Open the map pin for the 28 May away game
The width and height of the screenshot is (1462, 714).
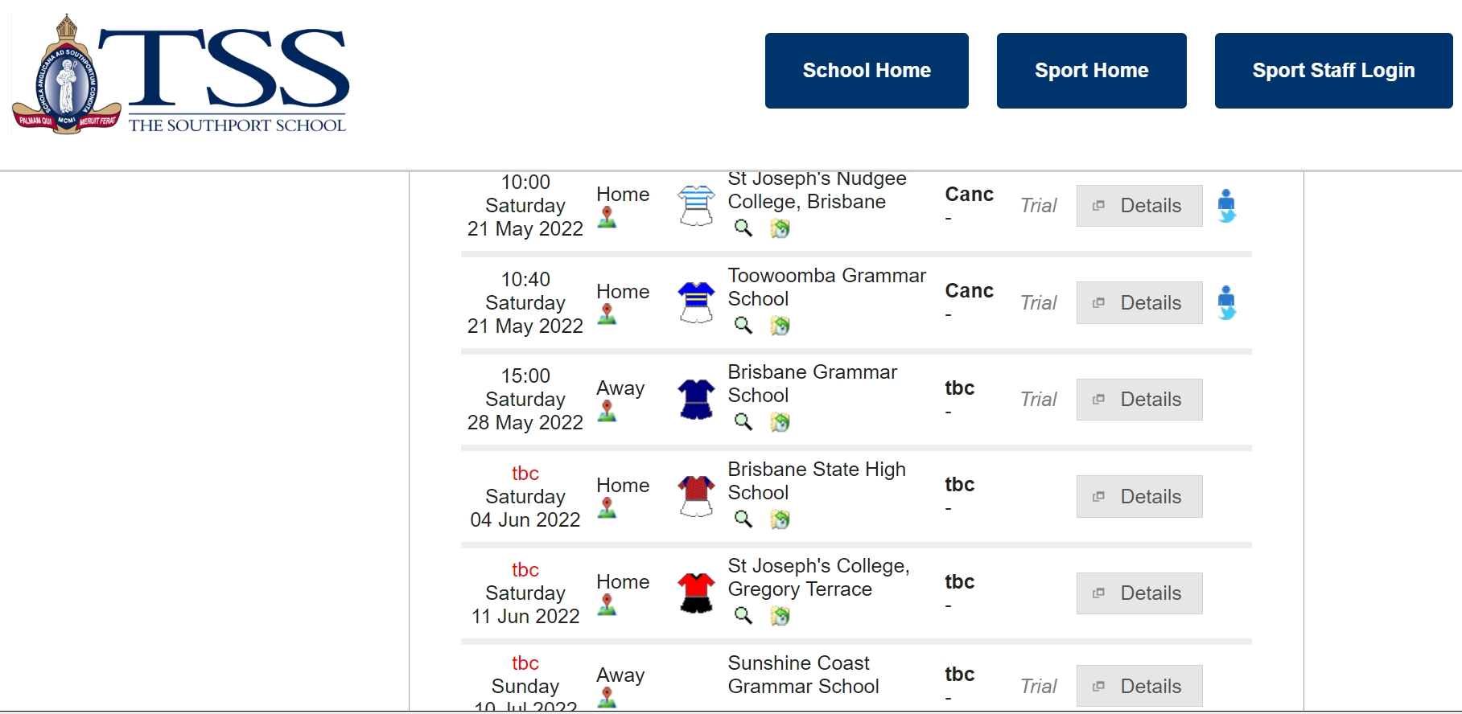click(607, 411)
